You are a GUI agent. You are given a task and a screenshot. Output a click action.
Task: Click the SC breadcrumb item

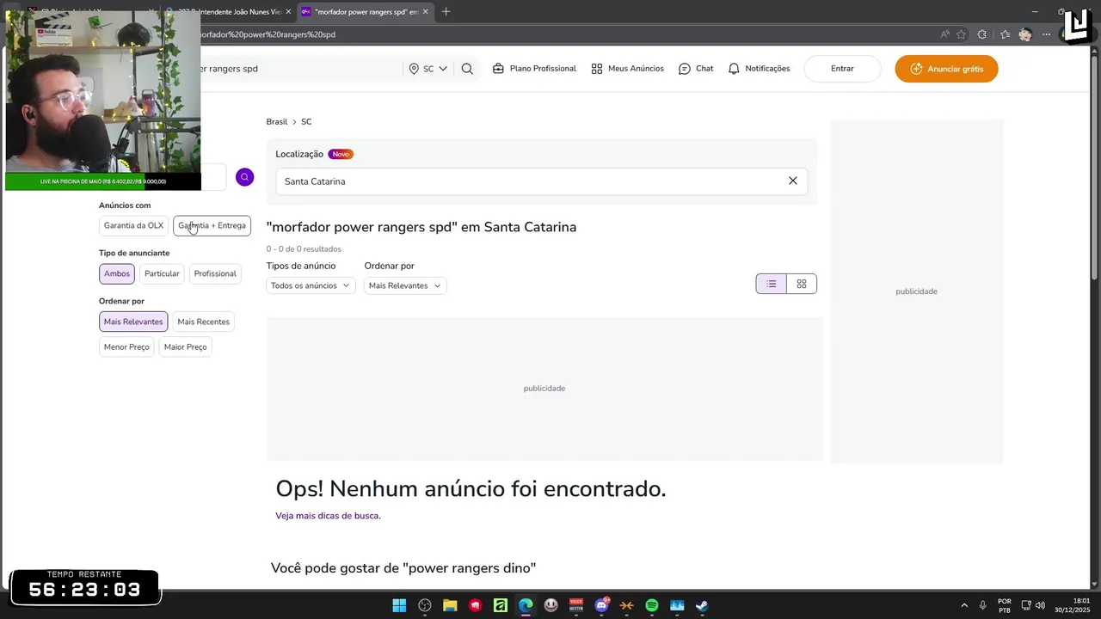(306, 122)
